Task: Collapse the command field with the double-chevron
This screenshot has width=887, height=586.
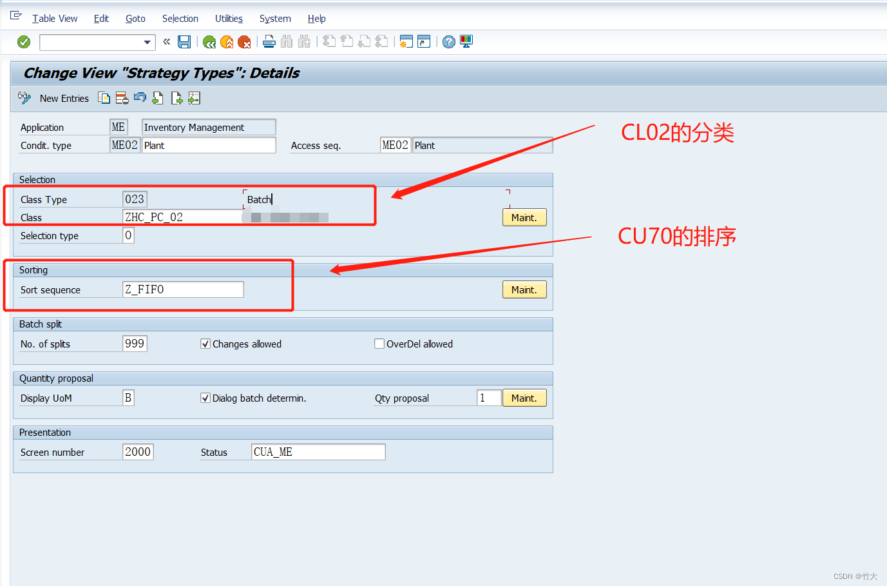Action: [166, 41]
